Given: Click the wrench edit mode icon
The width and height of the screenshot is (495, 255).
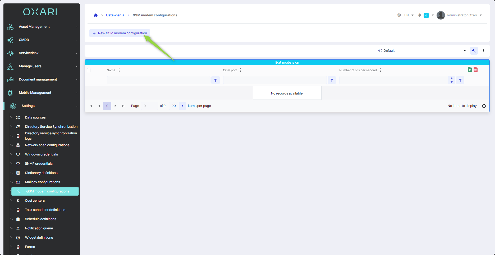Looking at the screenshot, I should pyautogui.click(x=474, y=51).
